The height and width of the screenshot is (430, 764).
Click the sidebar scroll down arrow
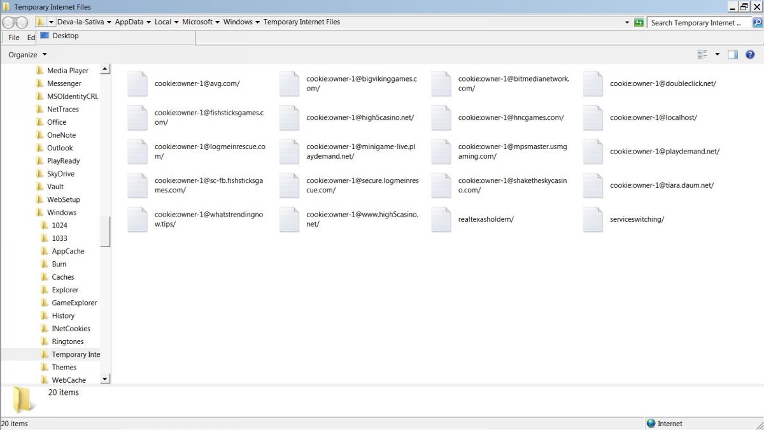click(105, 378)
